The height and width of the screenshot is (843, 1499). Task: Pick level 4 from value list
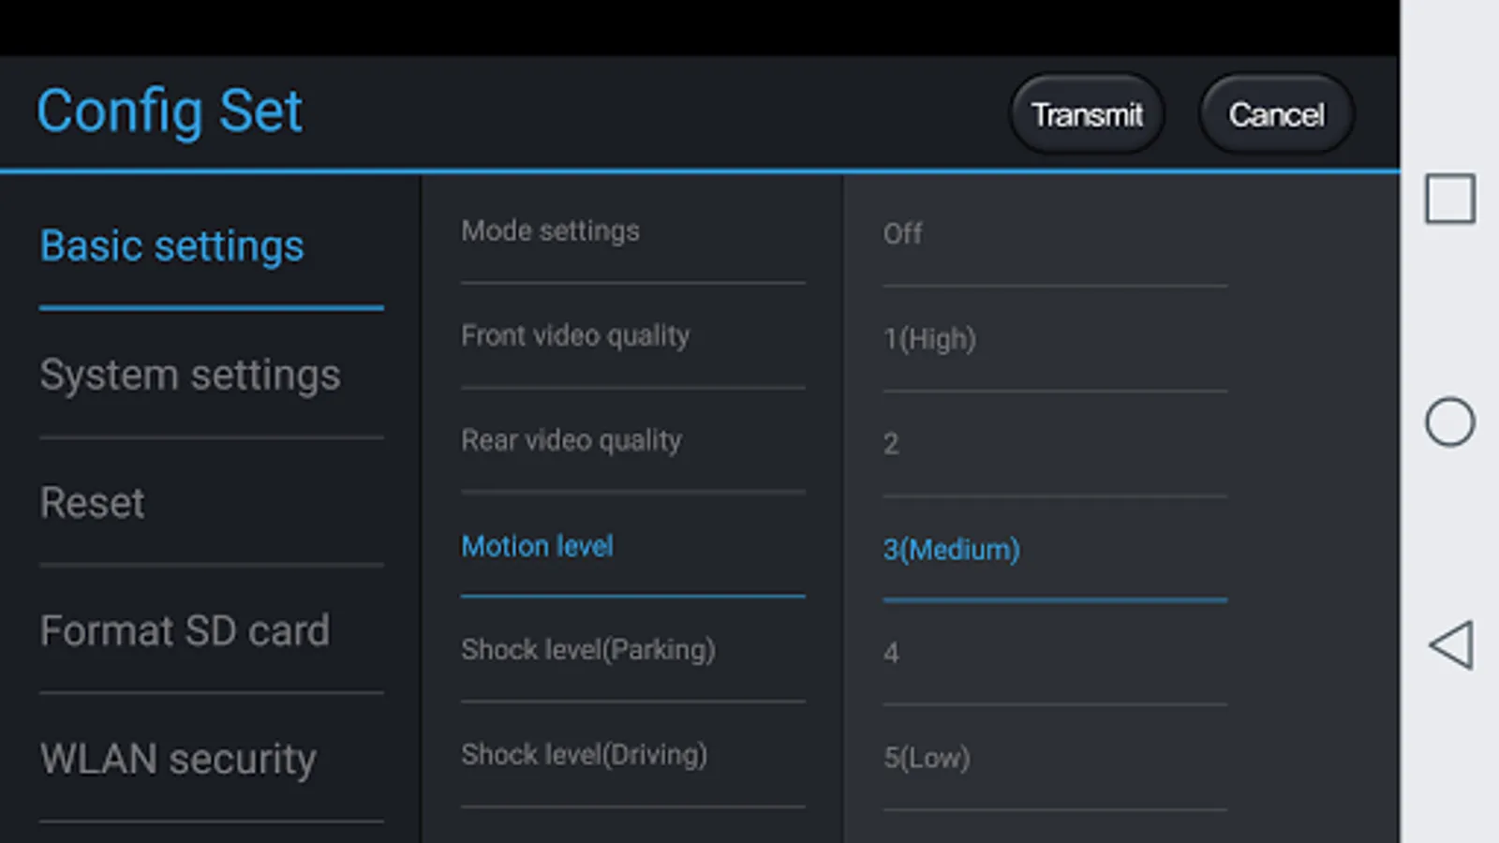(891, 652)
